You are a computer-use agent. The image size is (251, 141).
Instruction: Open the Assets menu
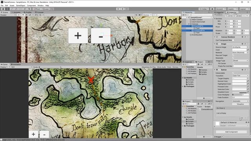coord(12,5)
